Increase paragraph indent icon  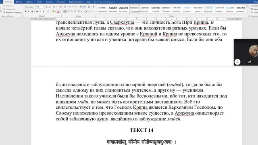tap(85, 7)
